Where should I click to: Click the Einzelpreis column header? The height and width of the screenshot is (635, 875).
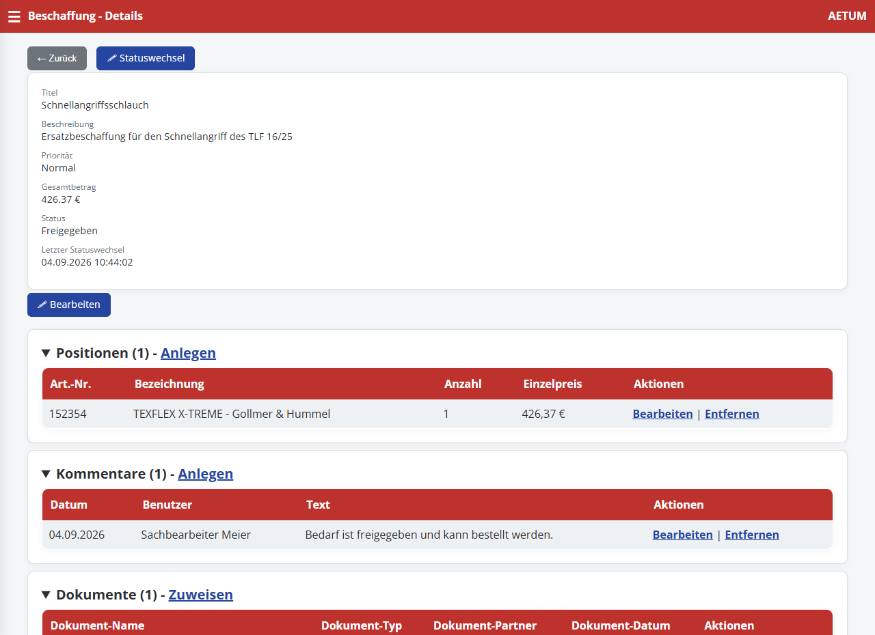coord(552,384)
